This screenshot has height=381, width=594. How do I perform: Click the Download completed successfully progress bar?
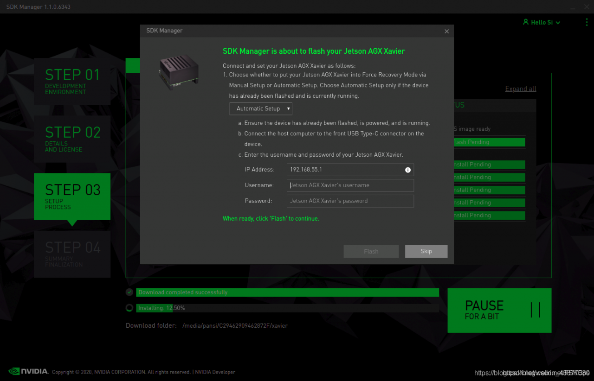tap(288, 292)
